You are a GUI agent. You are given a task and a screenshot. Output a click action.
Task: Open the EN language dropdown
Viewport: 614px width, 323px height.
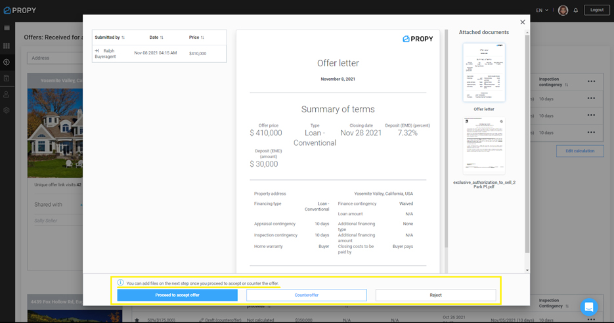542,11
